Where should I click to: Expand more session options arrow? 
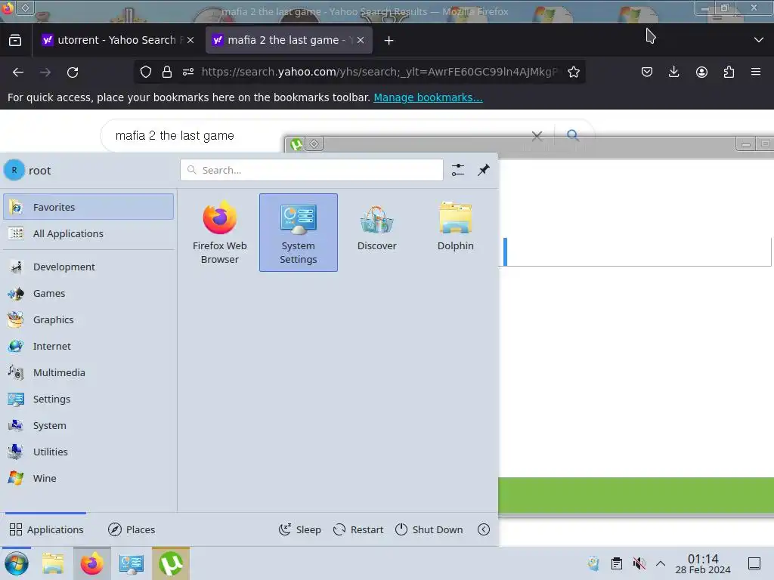[484, 529]
